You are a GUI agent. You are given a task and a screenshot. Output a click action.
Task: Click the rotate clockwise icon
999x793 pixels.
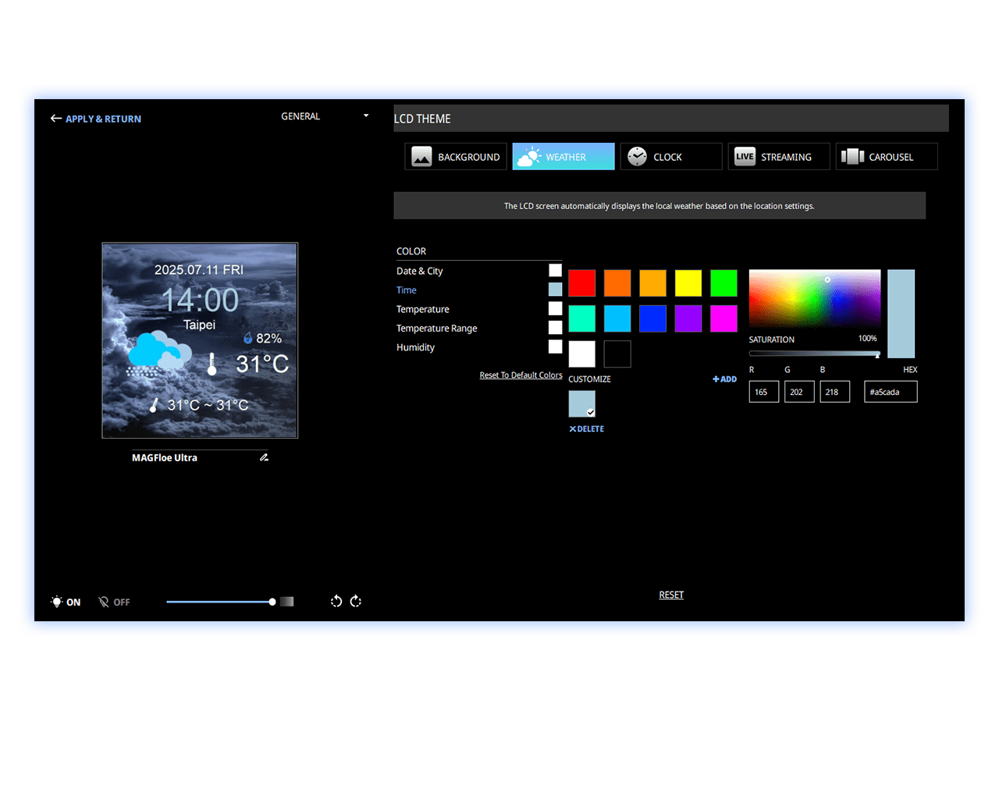point(356,601)
